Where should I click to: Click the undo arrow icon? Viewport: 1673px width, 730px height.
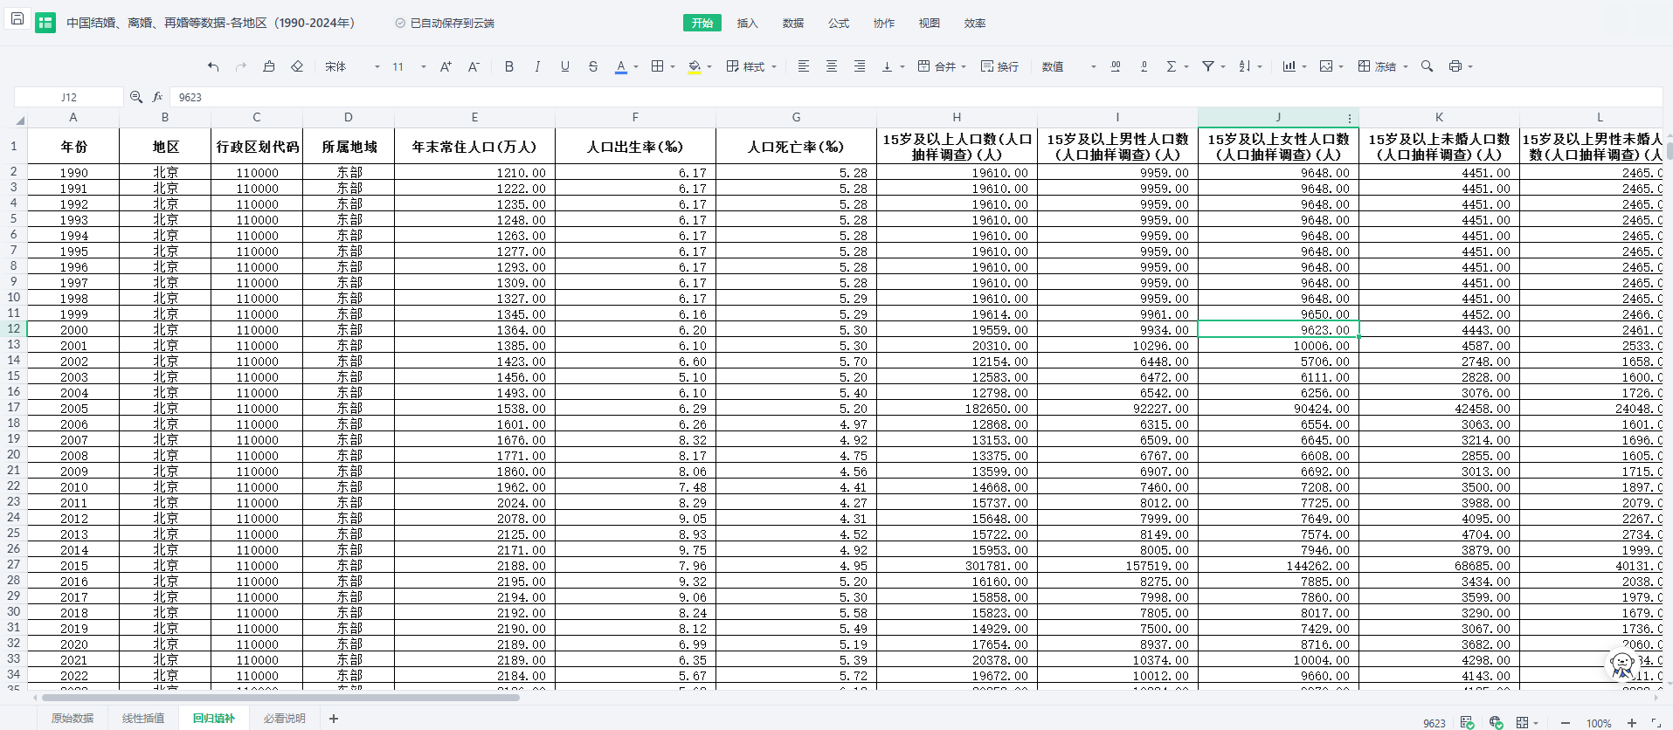point(213,66)
